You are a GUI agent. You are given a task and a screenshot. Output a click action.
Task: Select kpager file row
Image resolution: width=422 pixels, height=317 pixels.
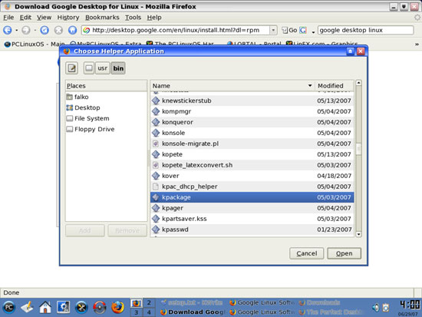click(x=252, y=208)
